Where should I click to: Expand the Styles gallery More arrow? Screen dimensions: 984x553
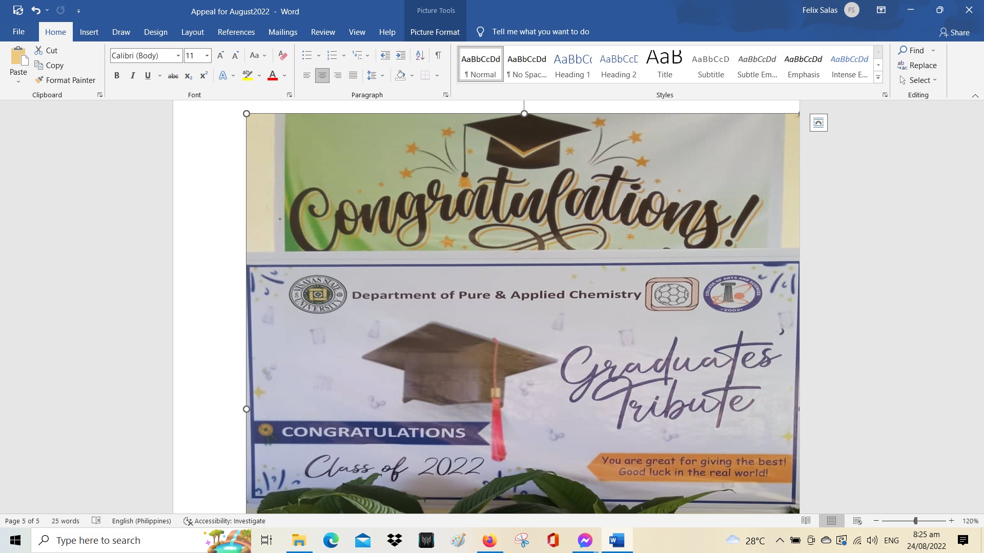point(878,78)
